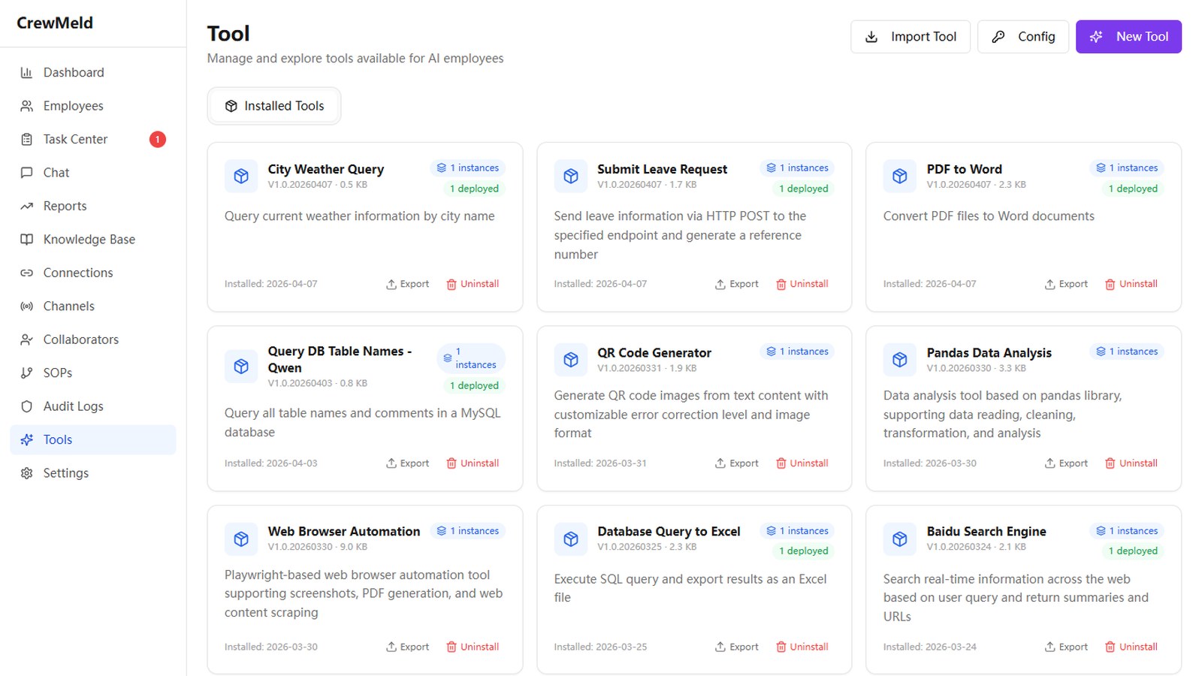Viewport: 1202px width, 676px height.
Task: Click the Pandas Data Analysis title
Action: coord(989,353)
